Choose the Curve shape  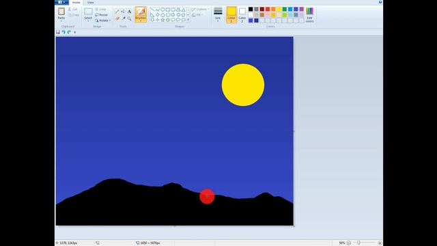point(158,10)
